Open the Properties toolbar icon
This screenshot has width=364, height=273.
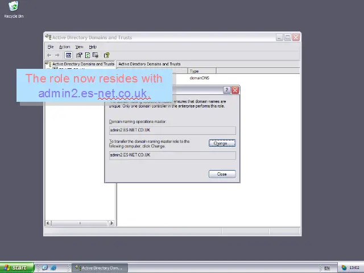(79, 55)
